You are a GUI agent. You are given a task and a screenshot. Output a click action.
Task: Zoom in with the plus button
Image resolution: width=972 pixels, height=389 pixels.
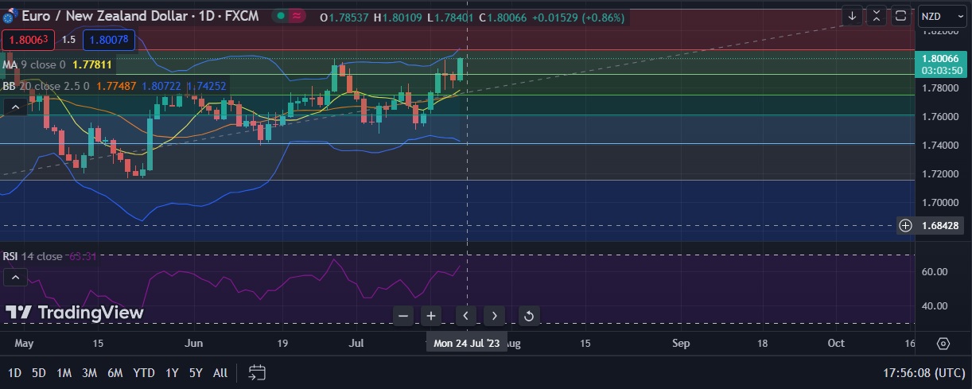[x=431, y=316]
